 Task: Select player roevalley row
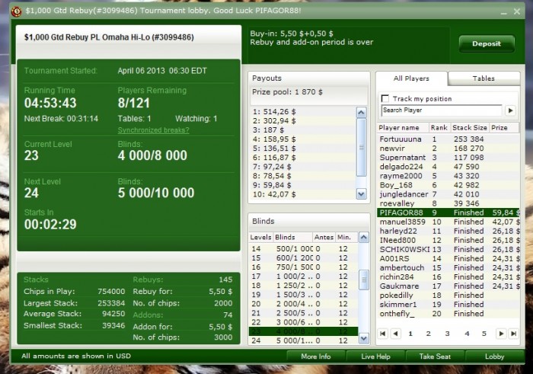point(448,203)
